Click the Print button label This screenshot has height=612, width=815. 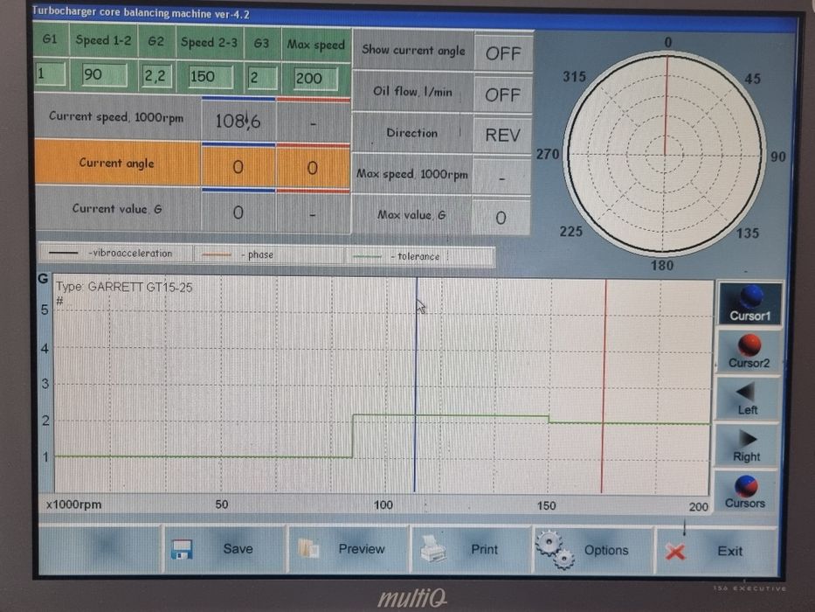(485, 550)
